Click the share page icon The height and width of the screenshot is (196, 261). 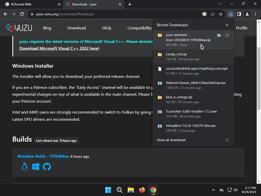[213, 14]
